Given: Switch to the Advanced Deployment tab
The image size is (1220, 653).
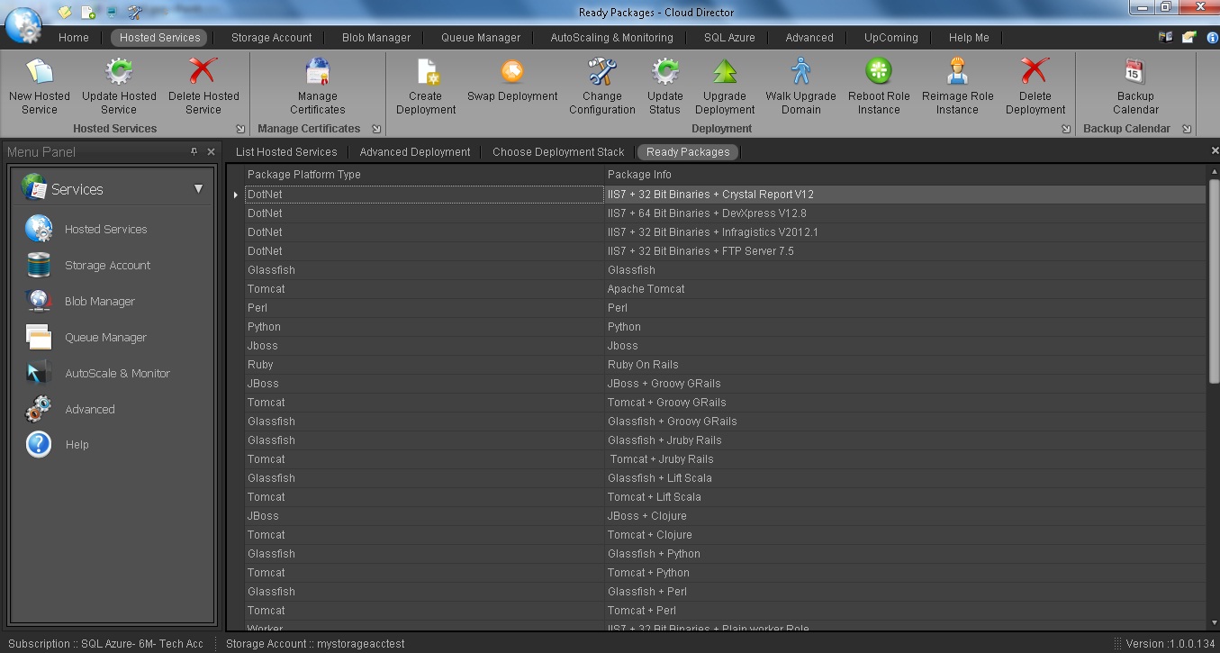Looking at the screenshot, I should pyautogui.click(x=414, y=151).
